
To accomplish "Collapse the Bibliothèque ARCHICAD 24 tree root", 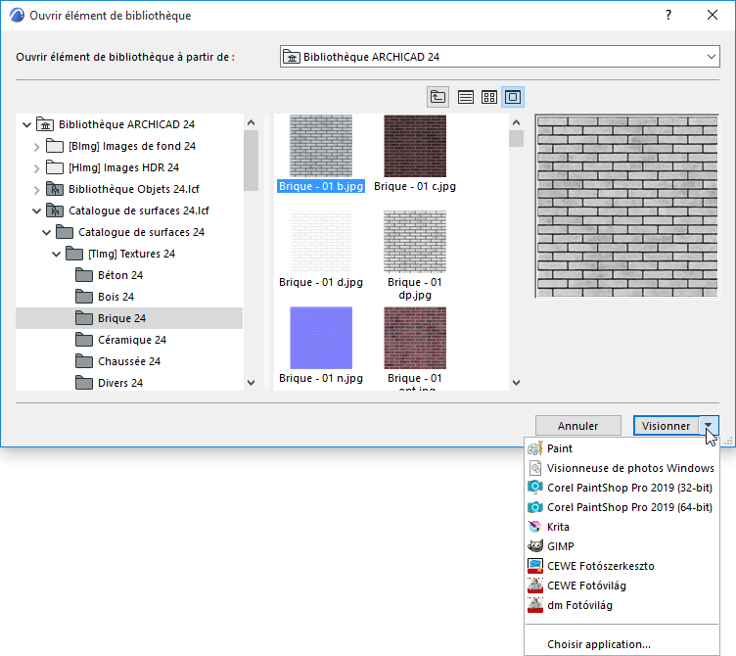I will point(26,125).
